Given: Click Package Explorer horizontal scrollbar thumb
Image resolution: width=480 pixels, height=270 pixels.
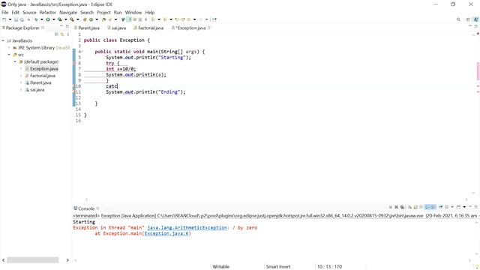Looking at the screenshot, I should [x=33, y=260].
